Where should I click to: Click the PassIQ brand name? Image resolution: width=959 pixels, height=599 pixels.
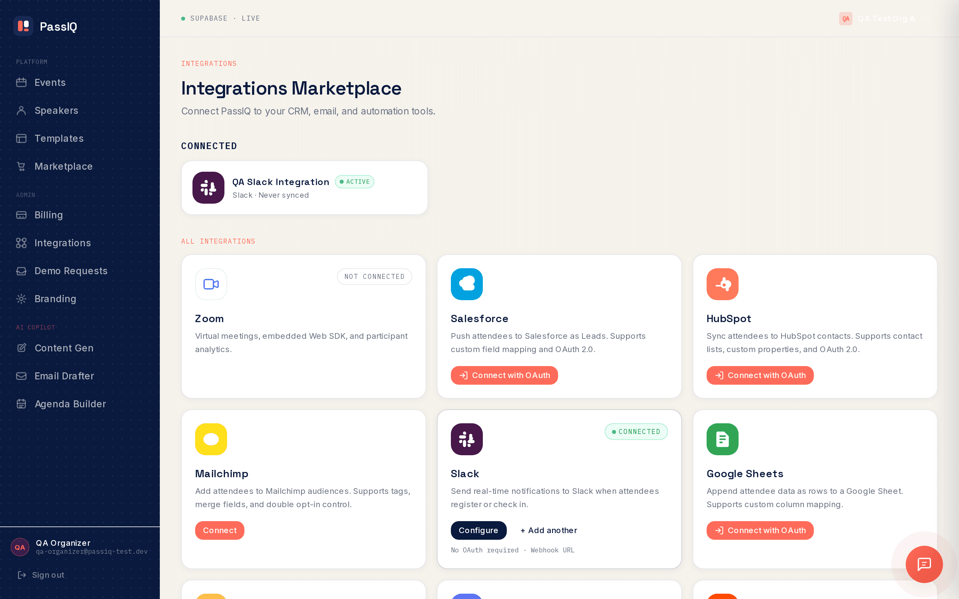coord(58,27)
